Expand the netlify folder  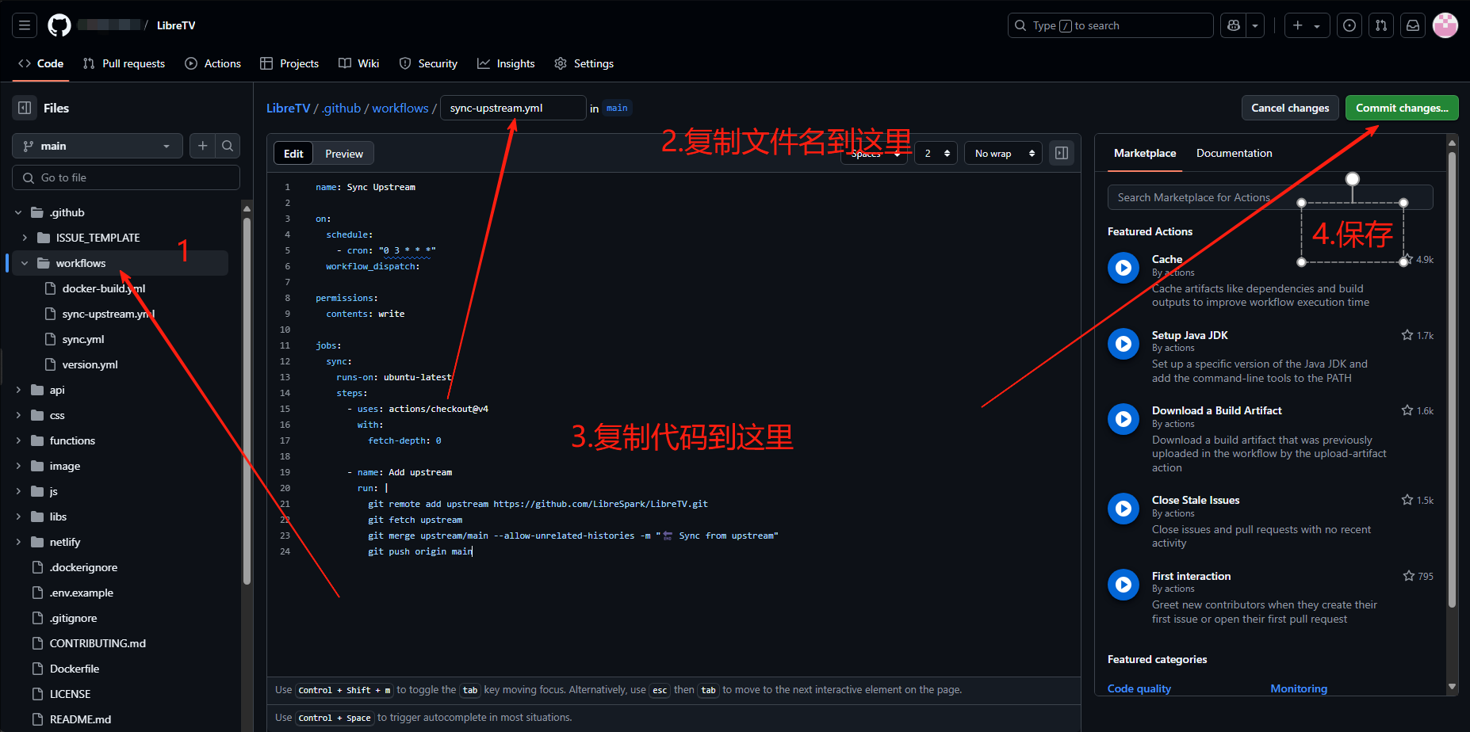tap(18, 542)
